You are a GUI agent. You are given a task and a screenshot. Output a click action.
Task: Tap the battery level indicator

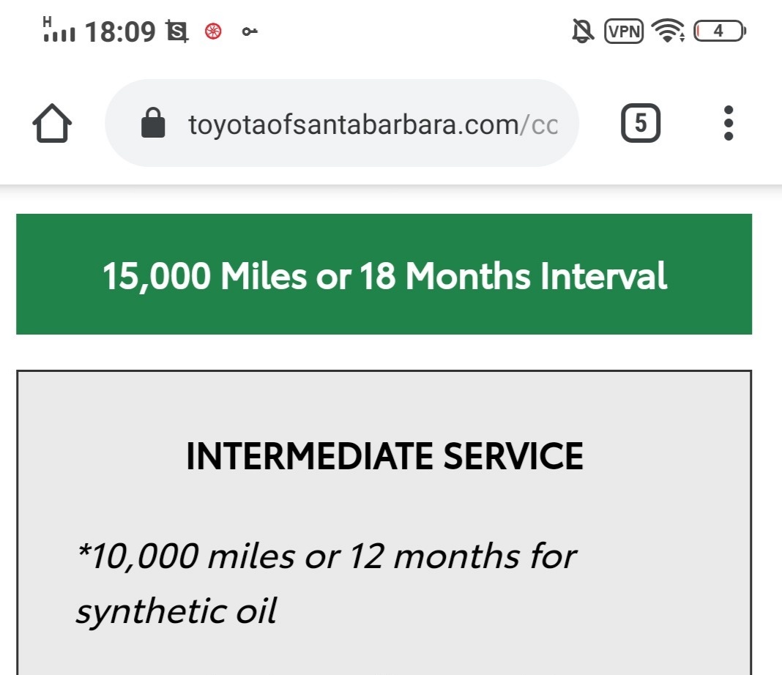[720, 31]
